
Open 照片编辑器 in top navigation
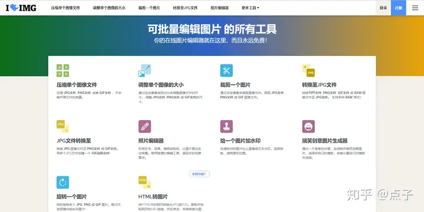point(220,8)
